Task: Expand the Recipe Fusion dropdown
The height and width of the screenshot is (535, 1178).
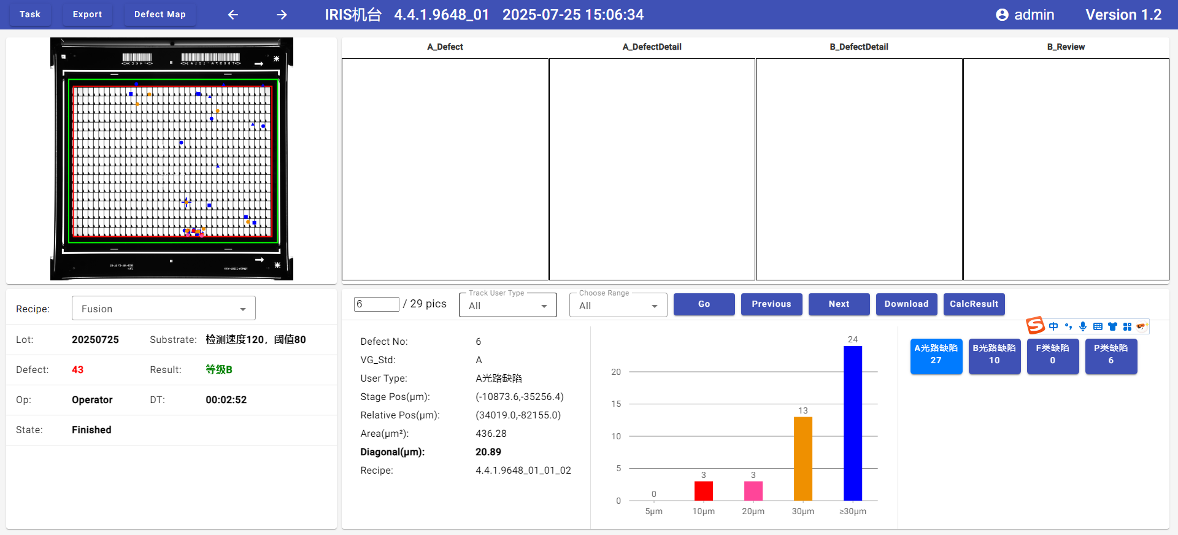Action: (x=164, y=309)
